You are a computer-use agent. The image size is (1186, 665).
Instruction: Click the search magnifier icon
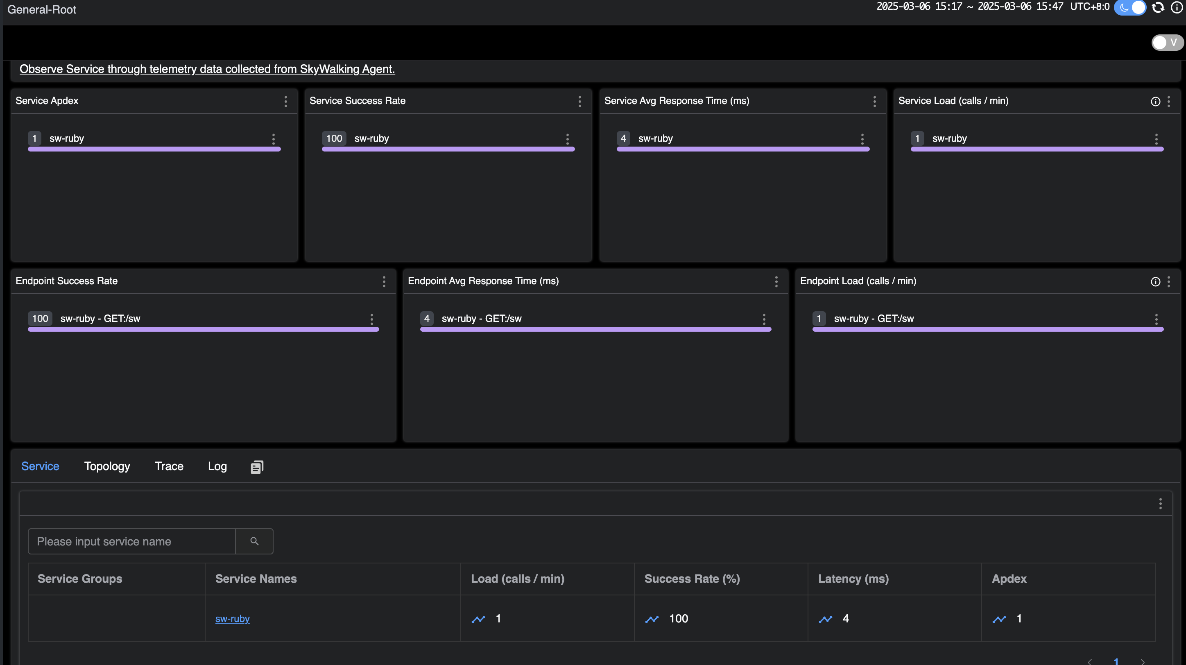(x=254, y=541)
